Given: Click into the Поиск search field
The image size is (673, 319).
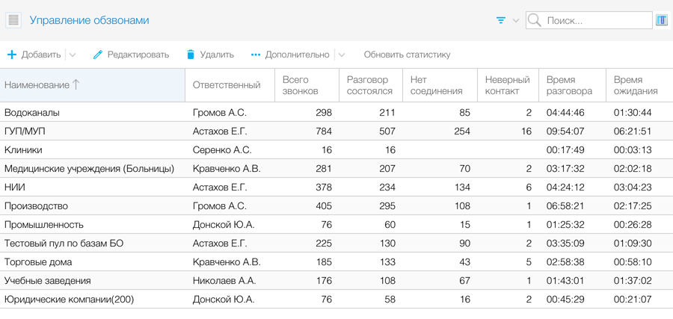Looking at the screenshot, I should point(594,20).
